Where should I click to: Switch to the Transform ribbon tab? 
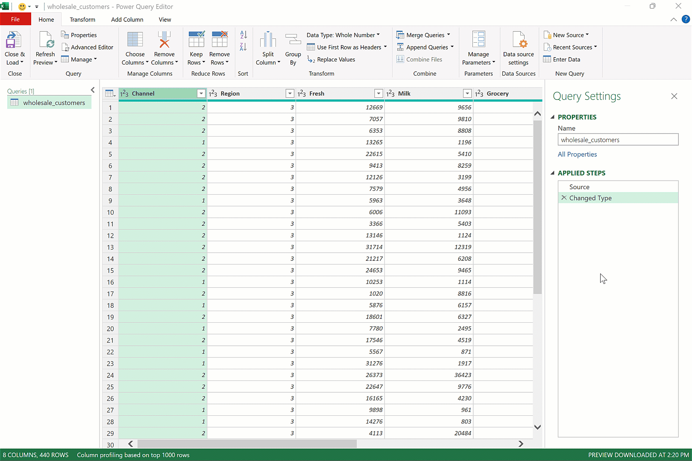82,19
